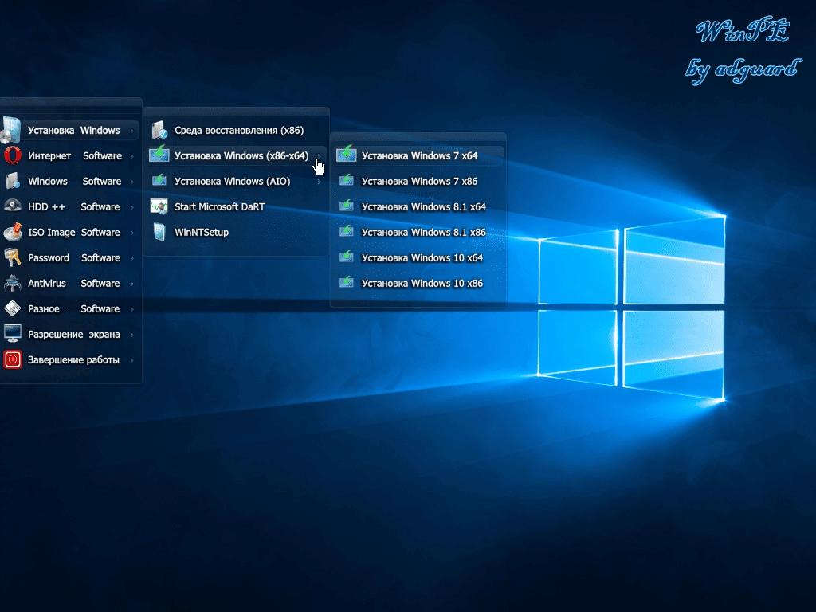Expand the Завершение работы submenu arrow
Image resolution: width=816 pixels, height=612 pixels.
pyautogui.click(x=132, y=360)
